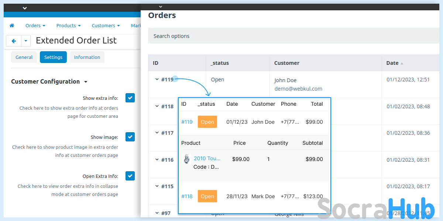Collapse the Customer Configuration section
This screenshot has width=443, height=221.
(86, 82)
